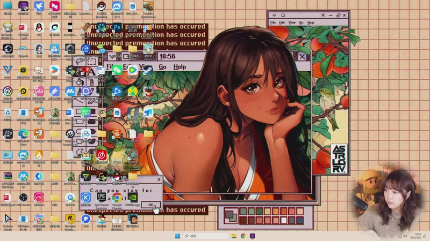Image resolution: width=430 pixels, height=241 pixels.
Task: Open the Xunlei blue bird shortcut
Action: [x=39, y=6]
